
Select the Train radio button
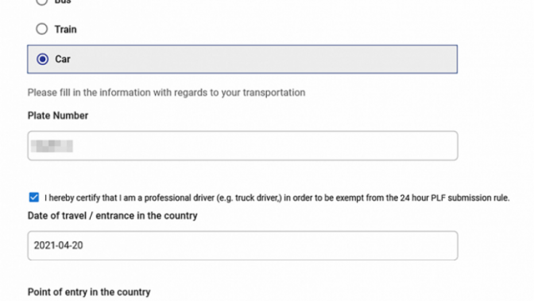click(x=42, y=29)
